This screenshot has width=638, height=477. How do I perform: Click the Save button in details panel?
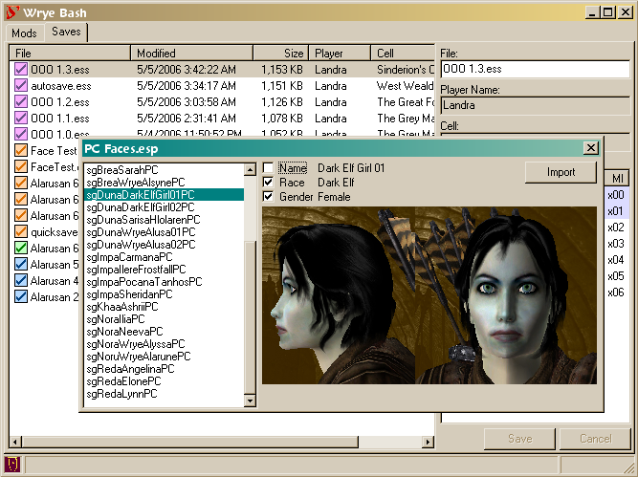click(519, 439)
